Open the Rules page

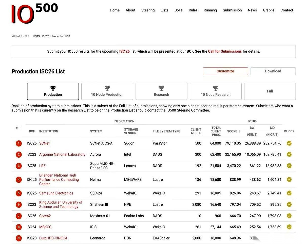point(193,10)
